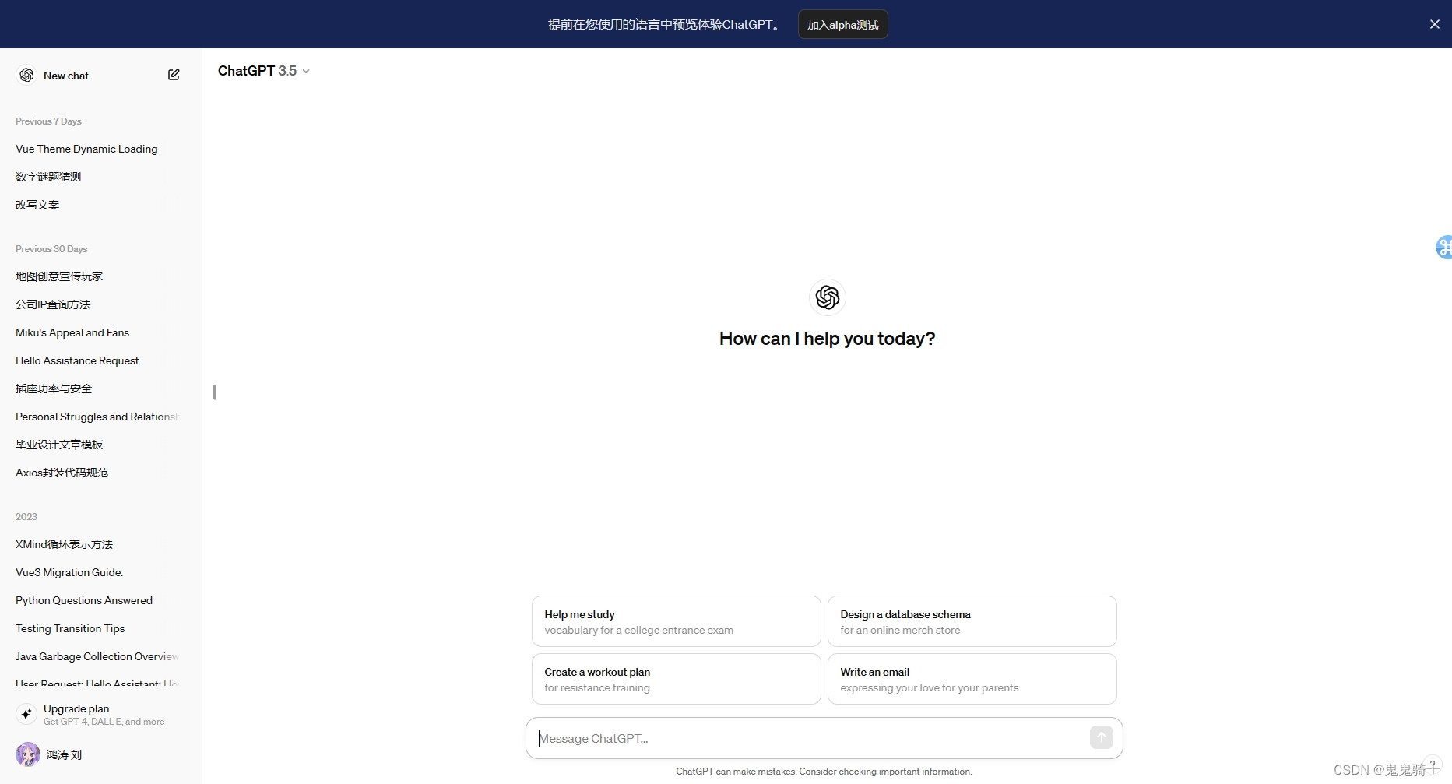Screen dimensions: 1452x784
Task: Open the 毕业设计文章模板 chat
Action: [97, 445]
